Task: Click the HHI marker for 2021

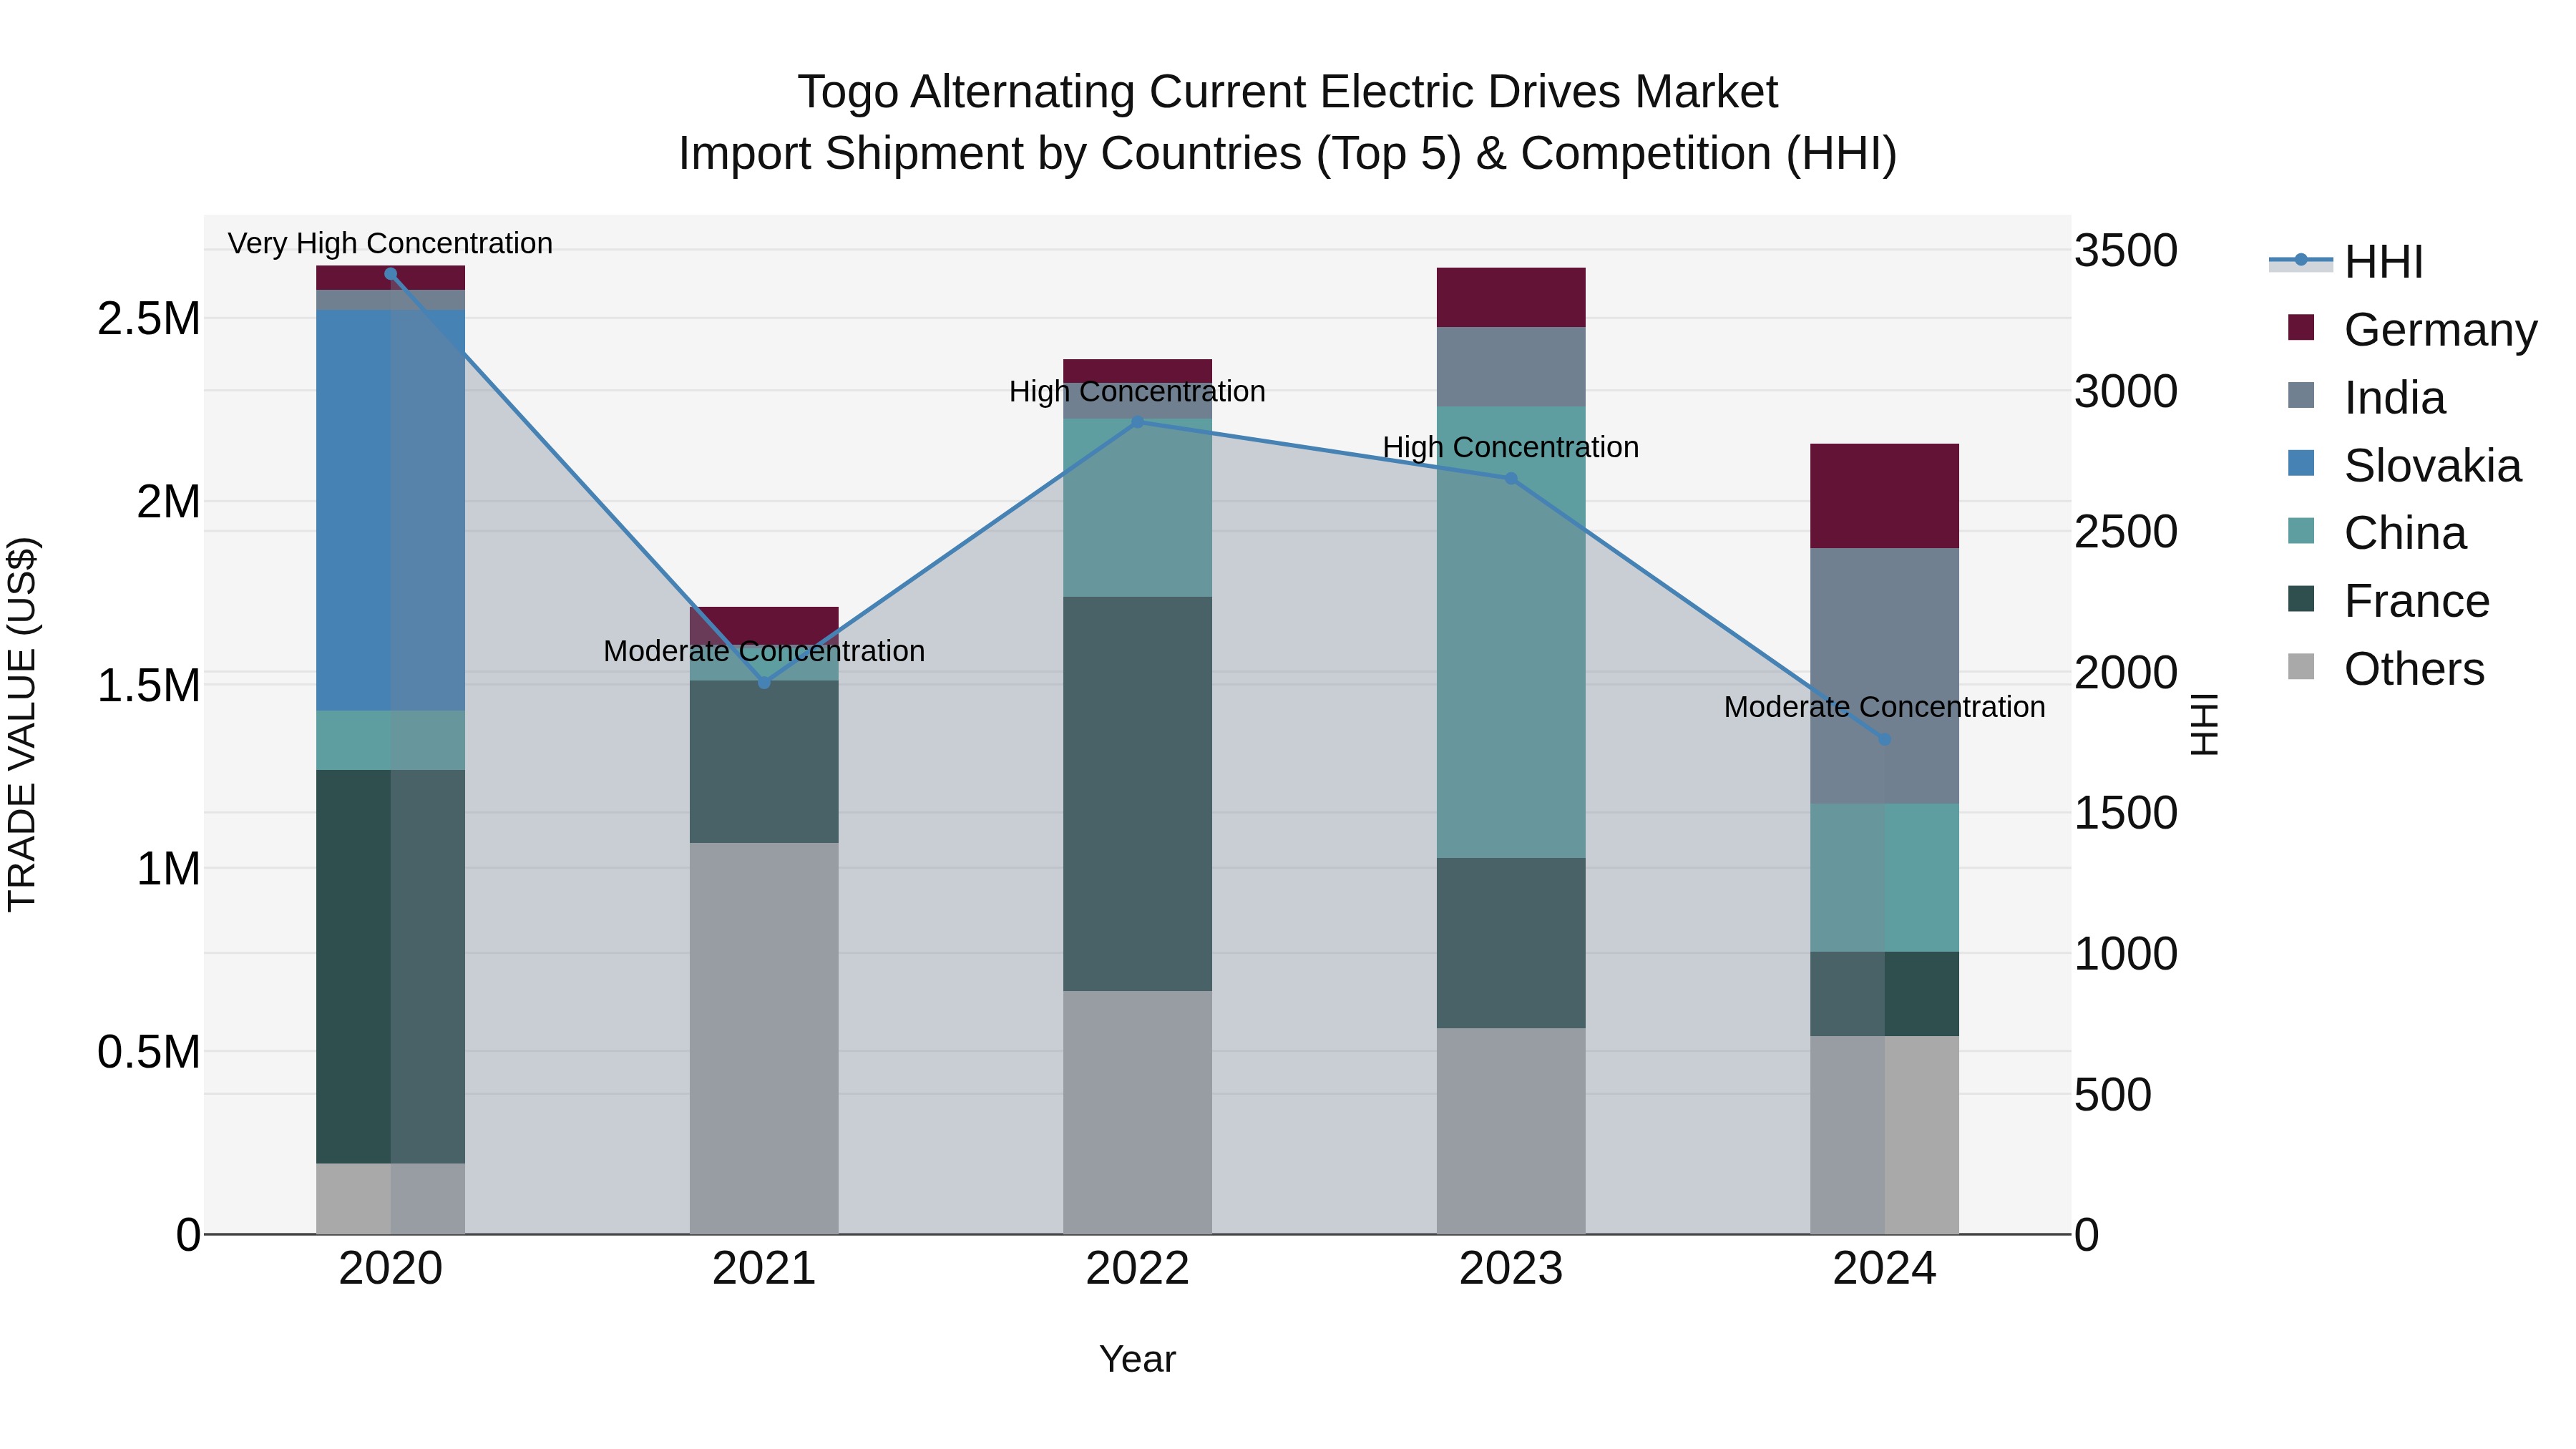Action: [764, 683]
